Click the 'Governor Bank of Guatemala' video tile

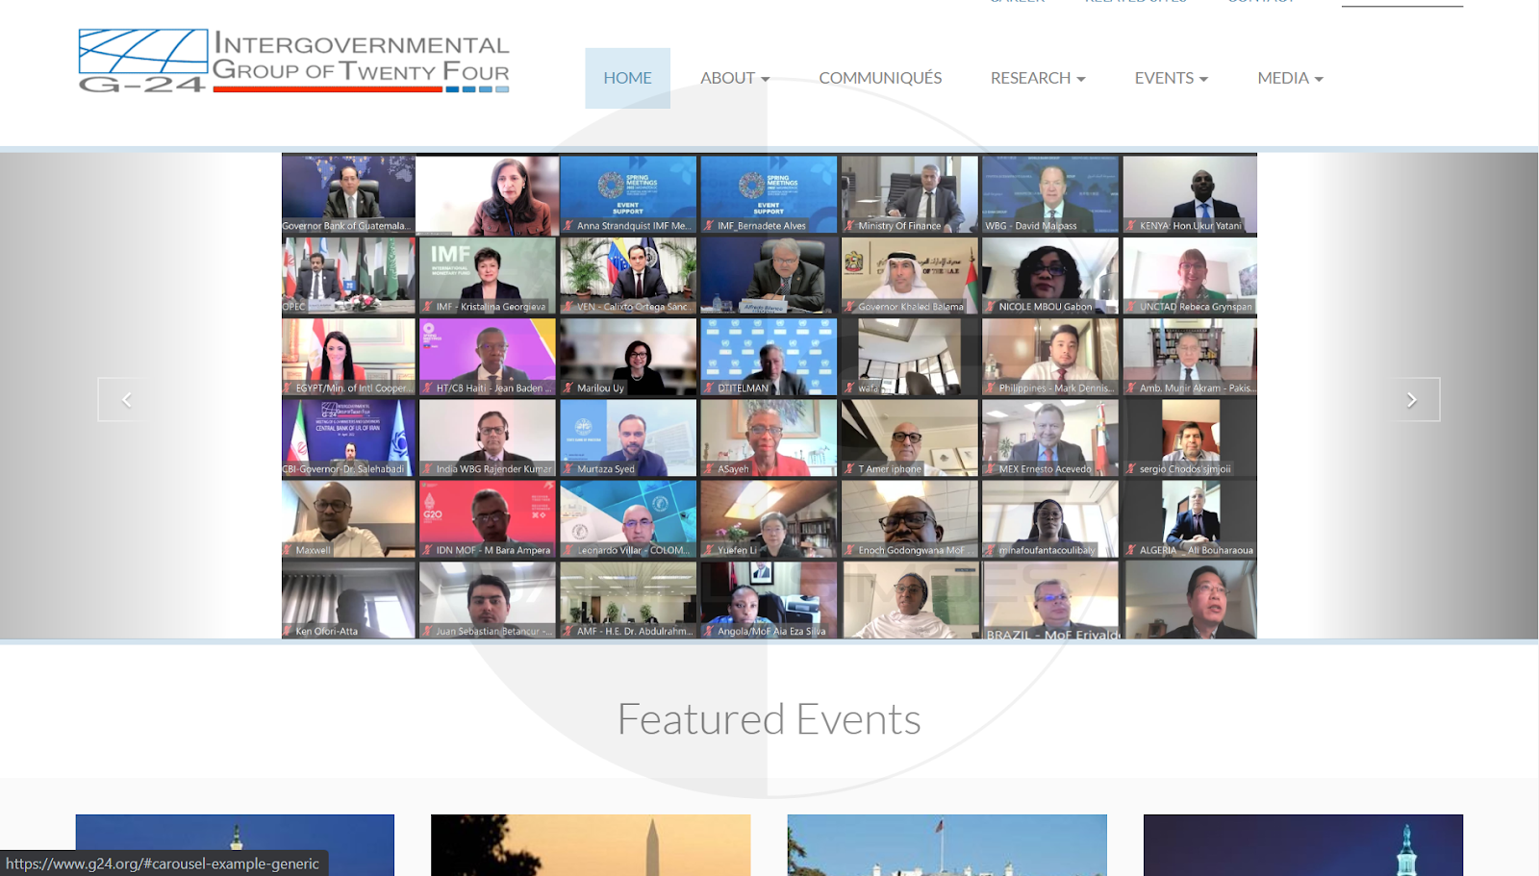click(348, 195)
